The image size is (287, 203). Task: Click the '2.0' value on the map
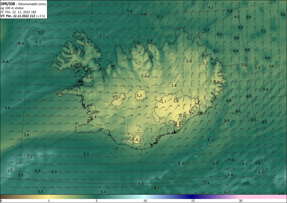tap(212, 81)
